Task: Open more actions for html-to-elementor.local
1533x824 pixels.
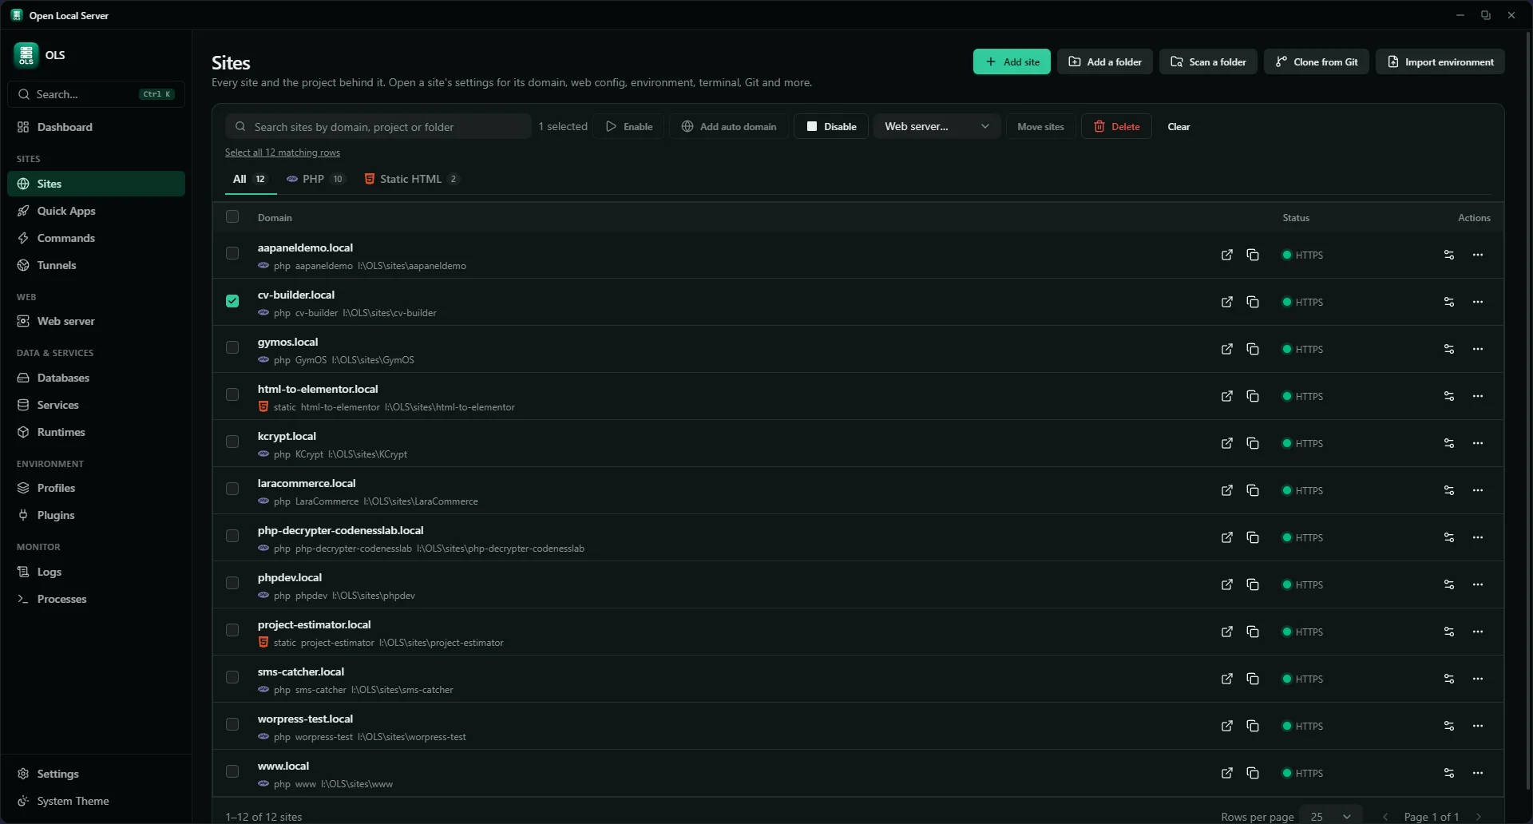Action: (x=1478, y=396)
